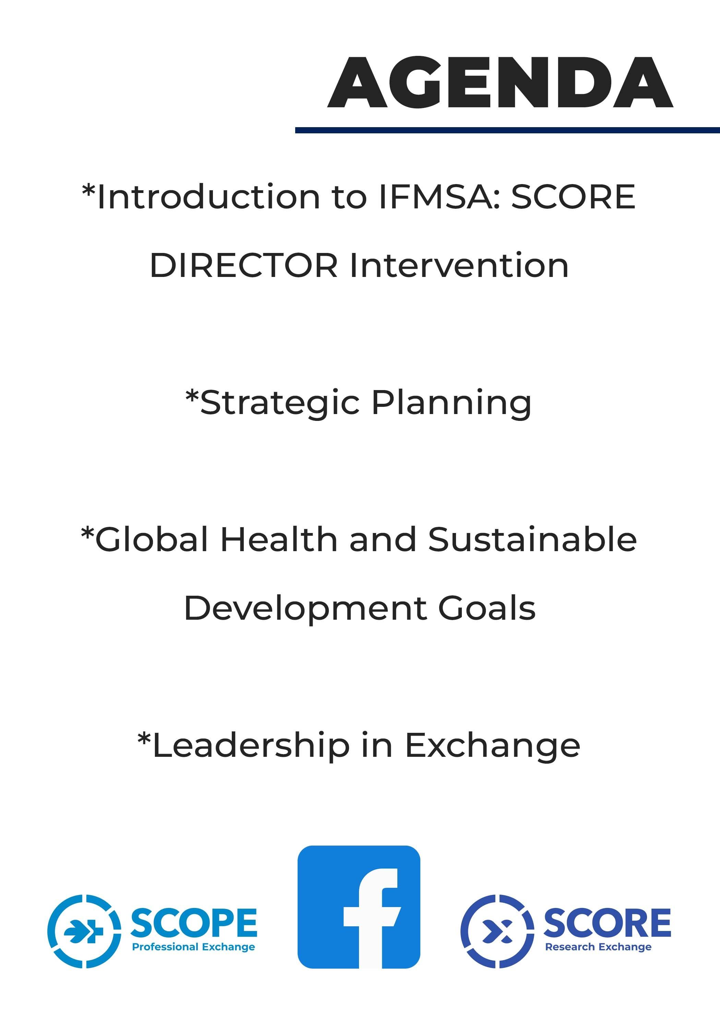This screenshot has height=1018, width=720.
Task: Select the Professional Exchange caption
Action: tap(193, 947)
